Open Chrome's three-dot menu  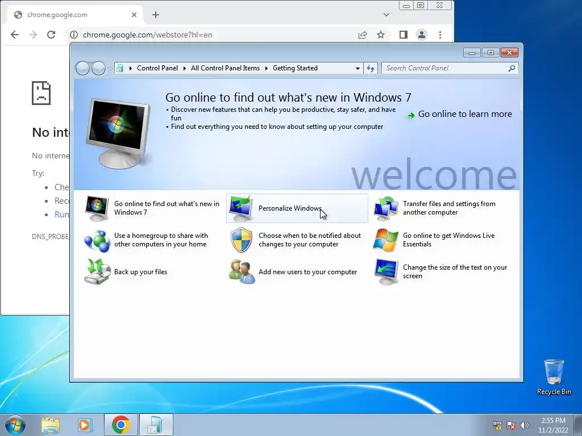coord(440,35)
